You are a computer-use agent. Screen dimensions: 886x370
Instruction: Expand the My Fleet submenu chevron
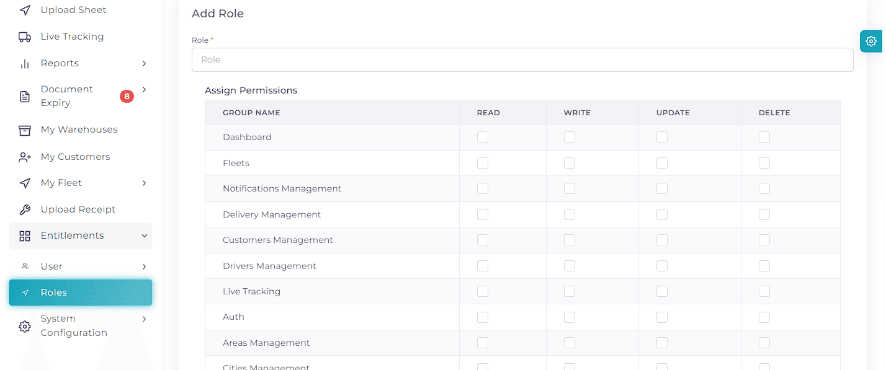pos(144,183)
